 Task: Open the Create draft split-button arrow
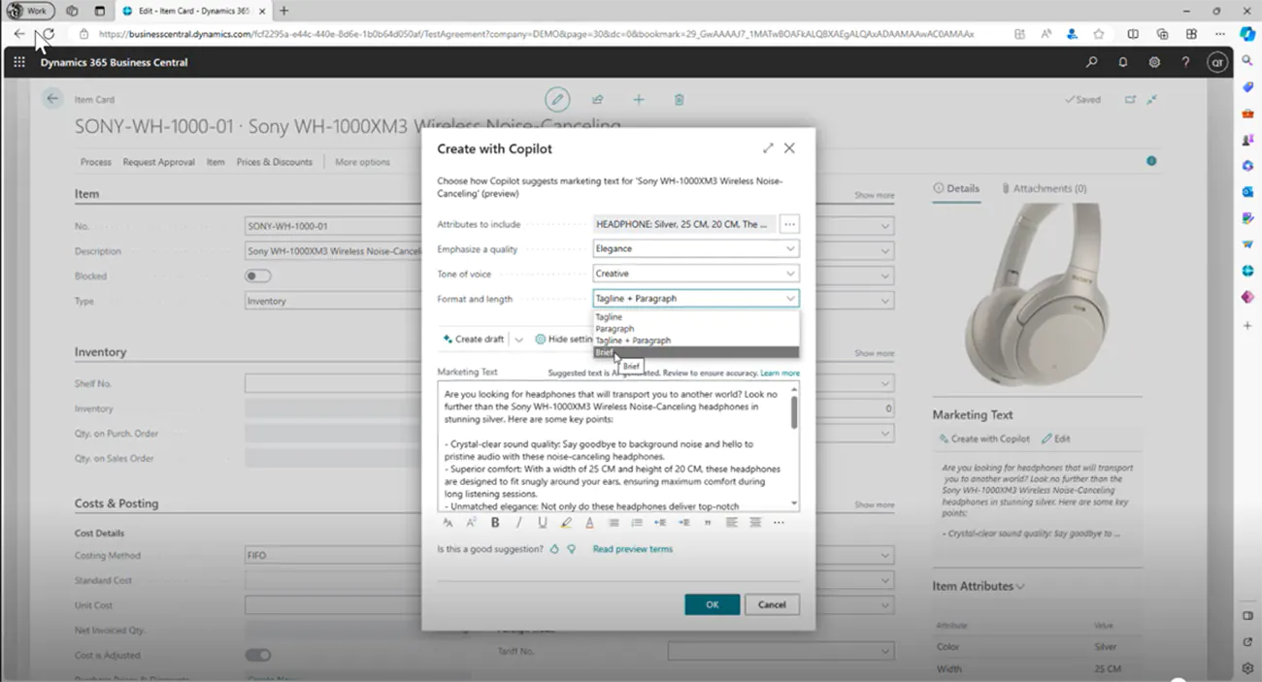[518, 340]
